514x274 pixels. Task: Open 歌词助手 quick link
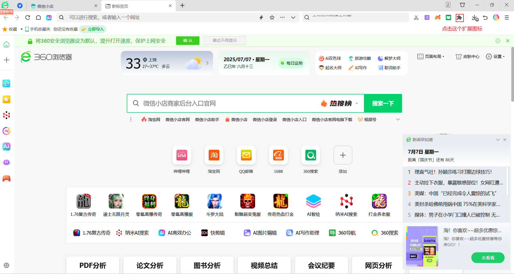(x=389, y=68)
